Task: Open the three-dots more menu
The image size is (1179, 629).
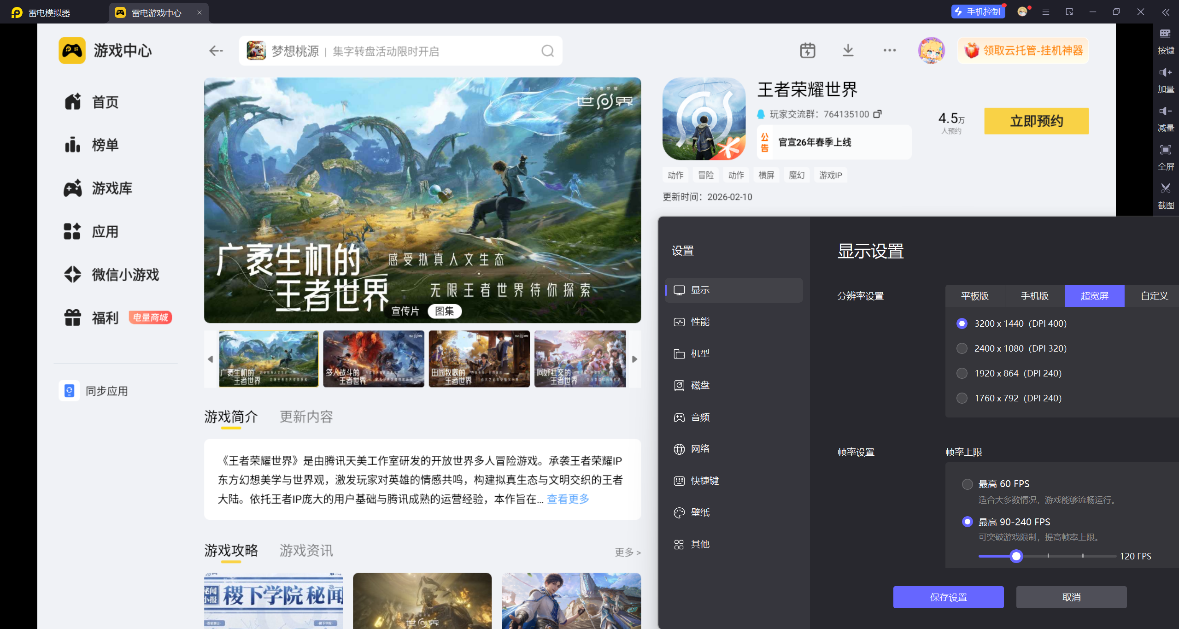Action: [889, 50]
